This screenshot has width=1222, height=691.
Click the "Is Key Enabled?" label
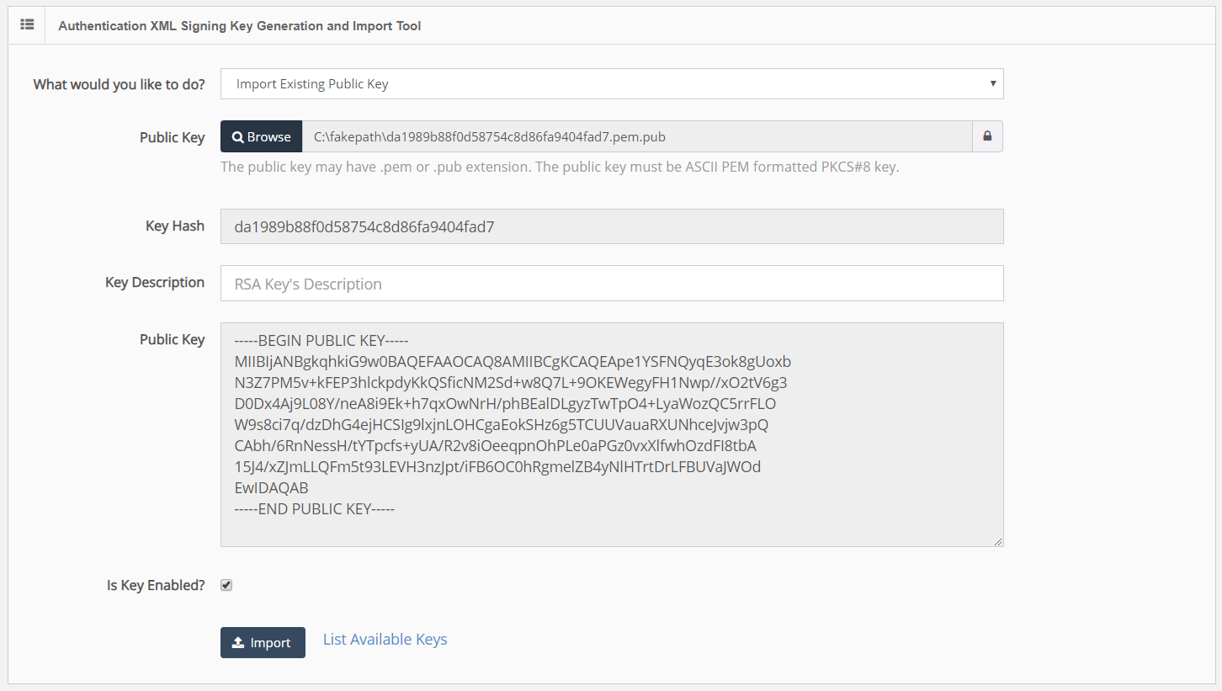point(156,585)
